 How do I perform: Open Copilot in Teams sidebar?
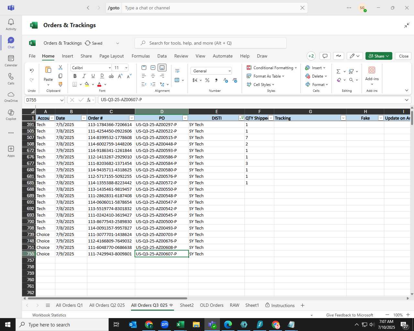11,115
